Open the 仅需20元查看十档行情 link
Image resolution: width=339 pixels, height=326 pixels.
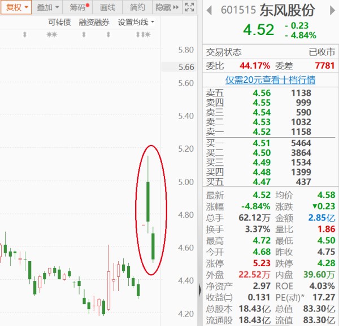pyautogui.click(x=270, y=80)
